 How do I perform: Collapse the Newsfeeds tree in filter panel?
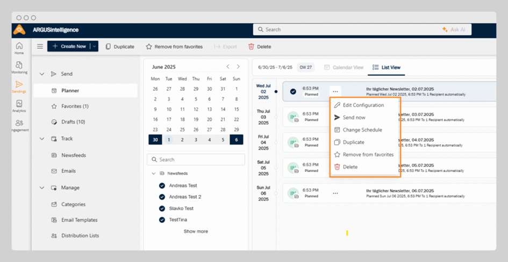pos(154,173)
